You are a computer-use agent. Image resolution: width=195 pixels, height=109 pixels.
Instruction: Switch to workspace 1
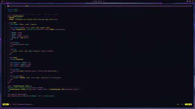5,1
